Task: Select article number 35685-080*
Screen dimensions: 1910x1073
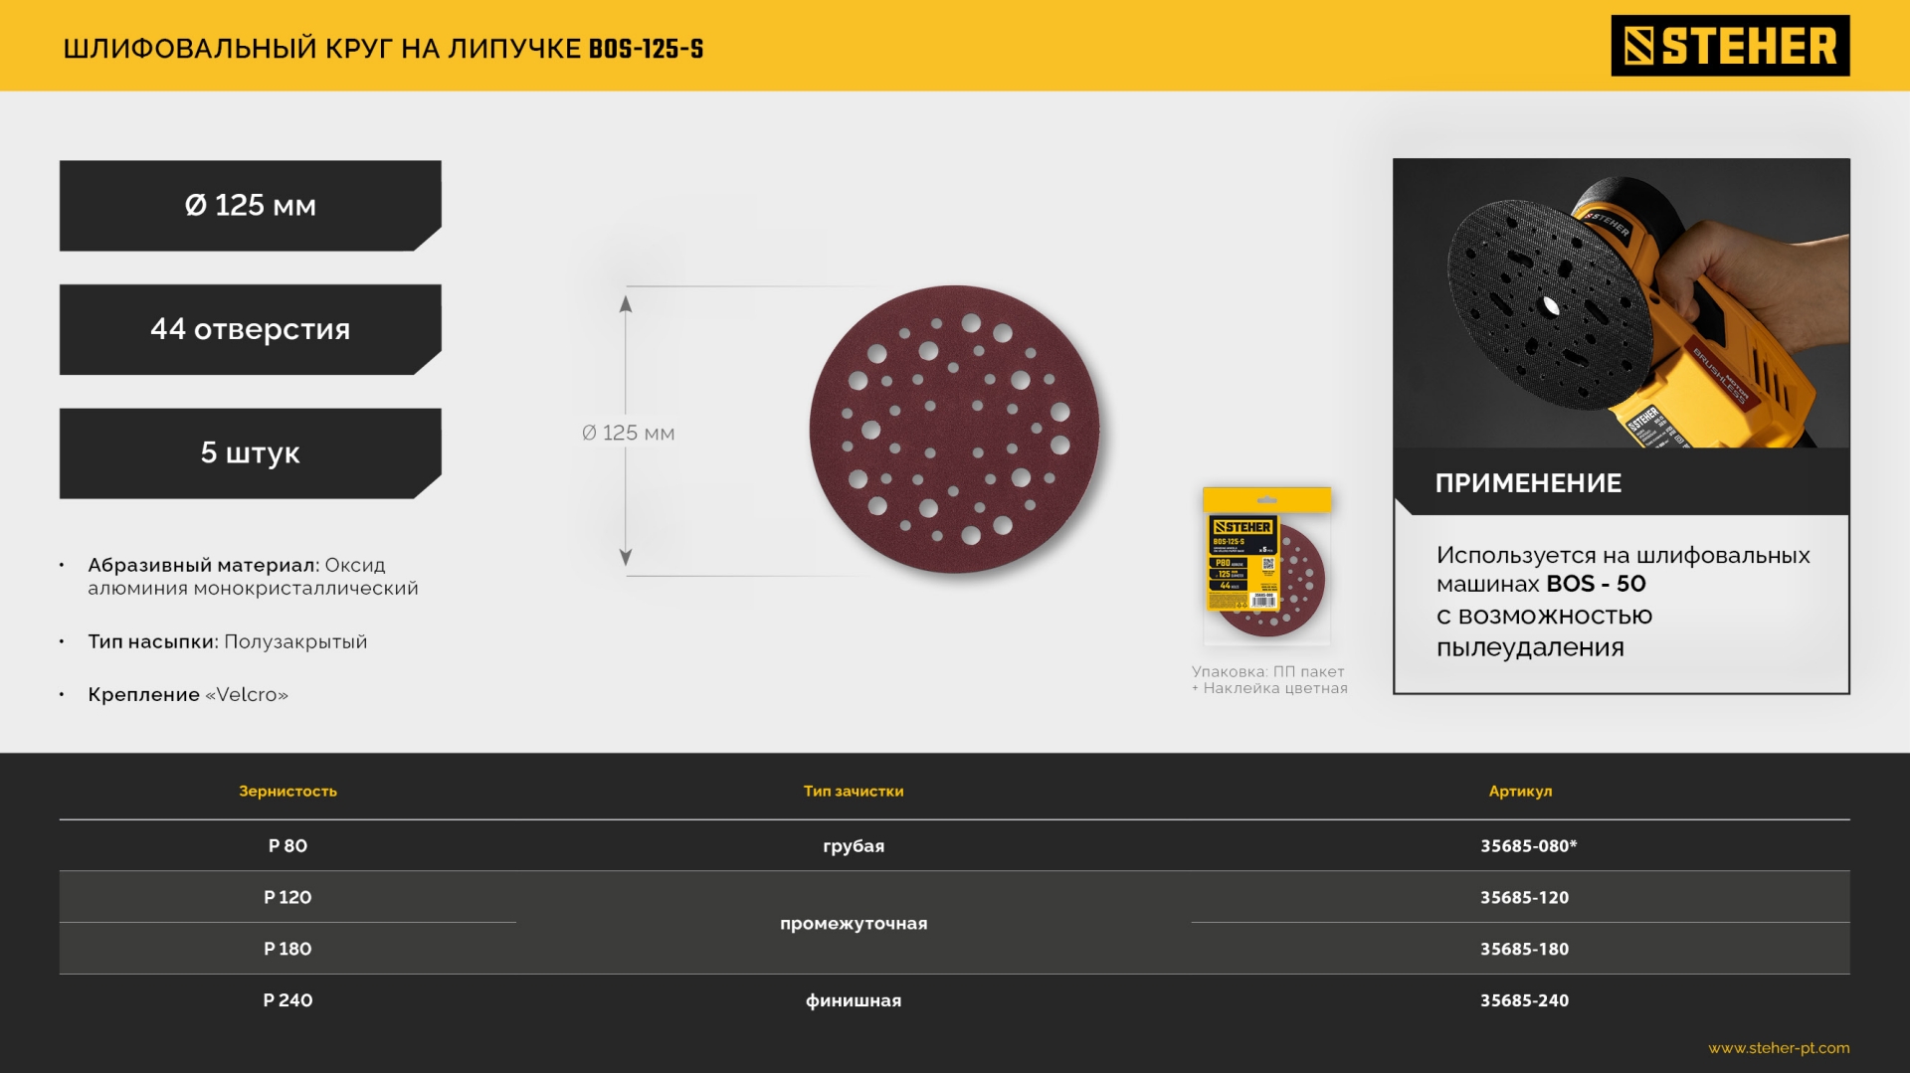Action: tap(1528, 846)
